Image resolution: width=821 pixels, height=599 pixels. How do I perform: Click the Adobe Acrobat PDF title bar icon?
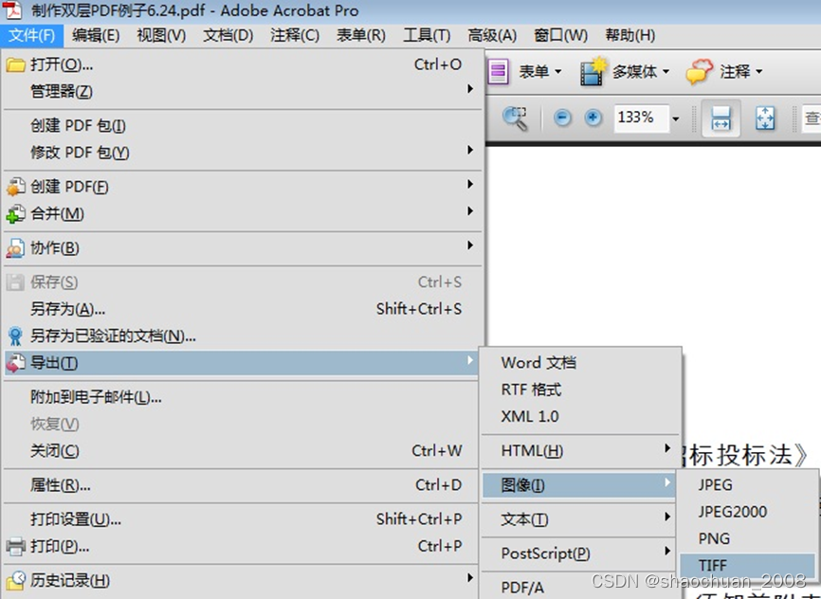tap(12, 9)
